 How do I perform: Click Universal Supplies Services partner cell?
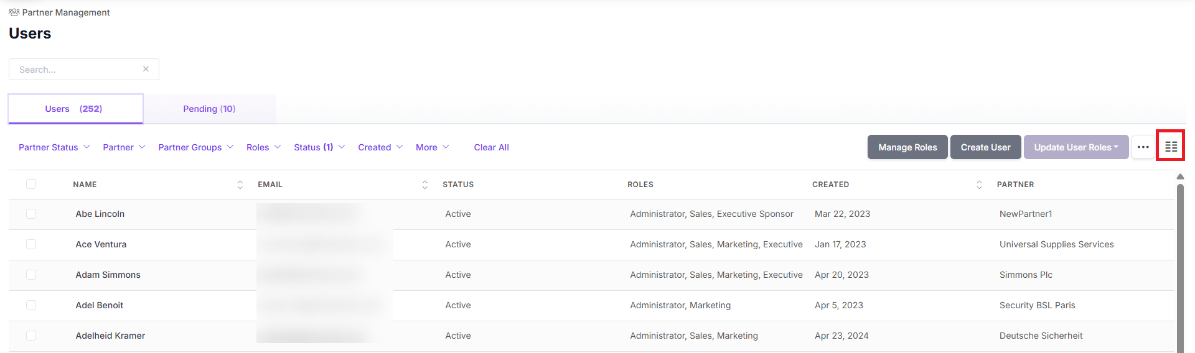1057,244
